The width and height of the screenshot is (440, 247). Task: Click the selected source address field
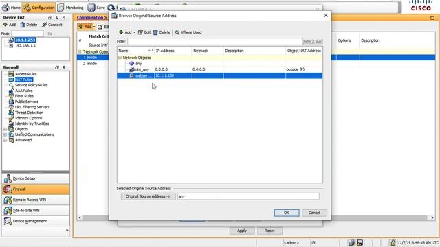(x=248, y=196)
